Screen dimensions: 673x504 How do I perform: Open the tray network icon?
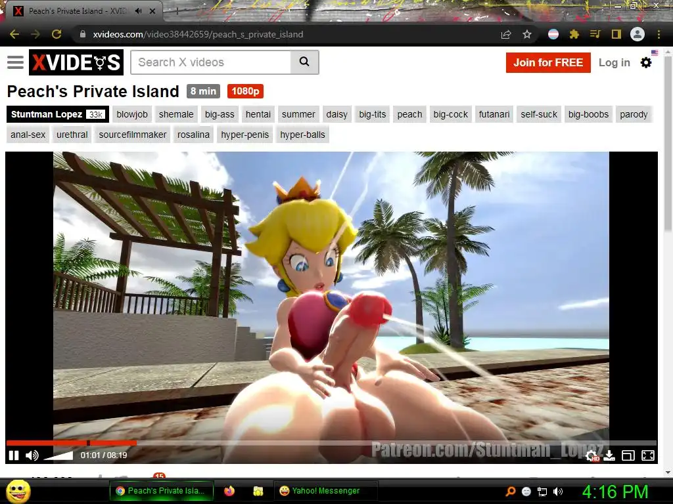point(542,492)
